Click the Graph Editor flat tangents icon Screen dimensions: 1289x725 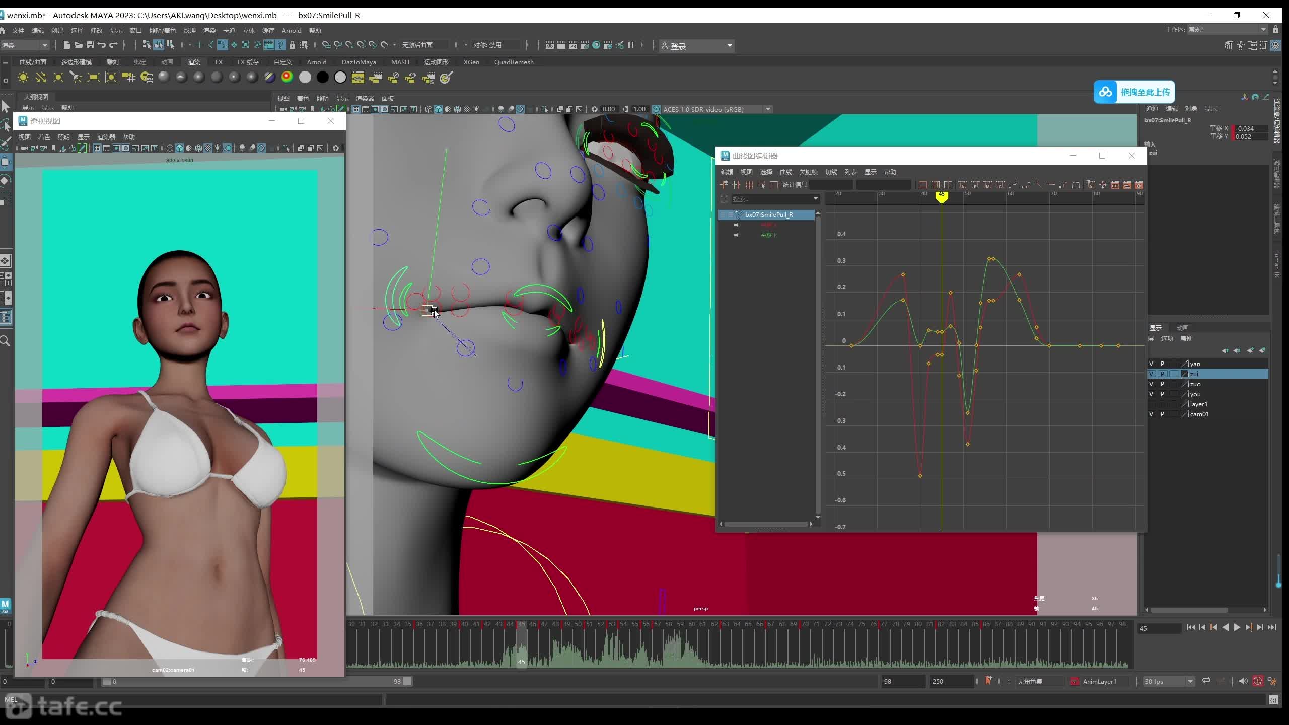tap(1050, 185)
